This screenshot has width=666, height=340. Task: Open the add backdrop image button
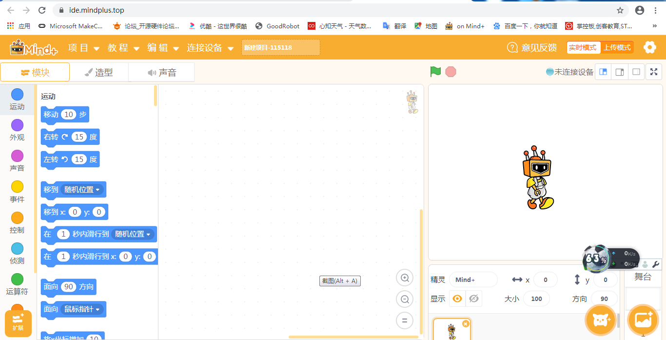click(x=644, y=320)
